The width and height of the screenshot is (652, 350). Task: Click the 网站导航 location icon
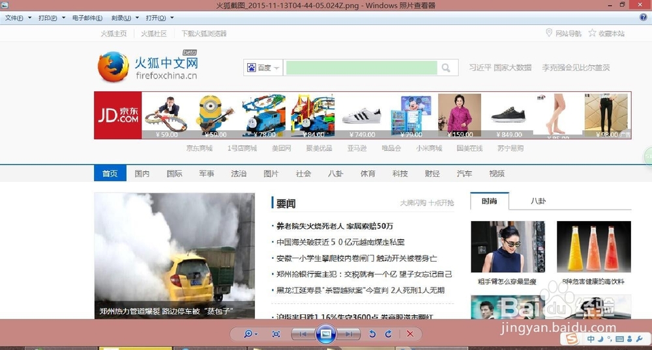pyautogui.click(x=549, y=33)
